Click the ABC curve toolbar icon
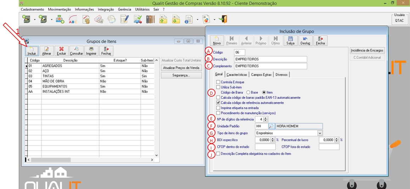Viewport: 410px width, 189px height. click(73, 19)
